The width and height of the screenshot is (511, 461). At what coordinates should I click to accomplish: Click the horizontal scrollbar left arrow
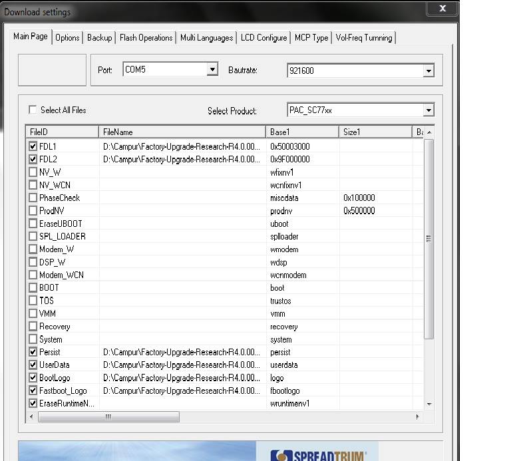[x=31, y=416]
